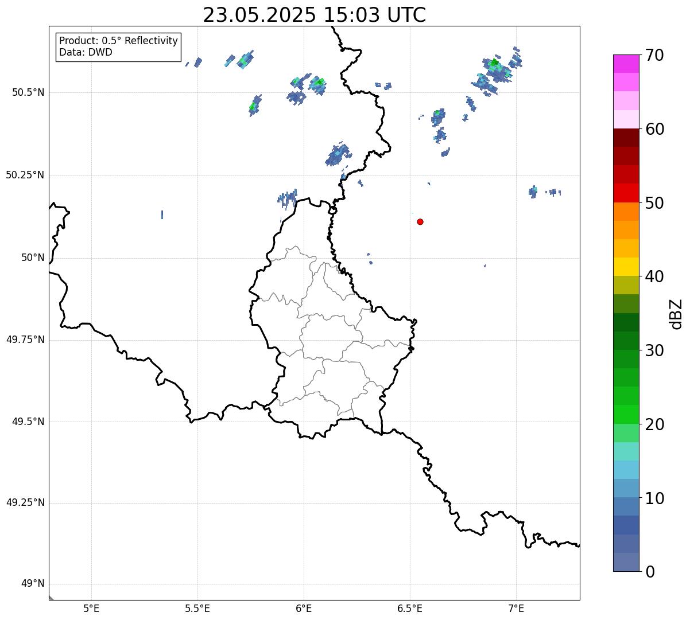Click the '50.25°N' latitude label
Viewport: 690px width, 620px height.
(25, 175)
